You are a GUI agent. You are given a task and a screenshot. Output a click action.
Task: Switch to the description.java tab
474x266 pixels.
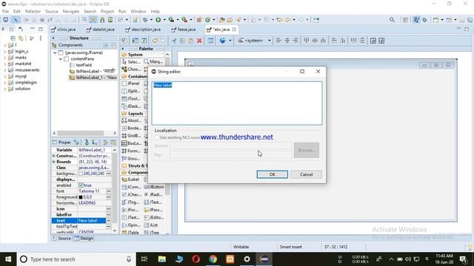click(x=143, y=30)
